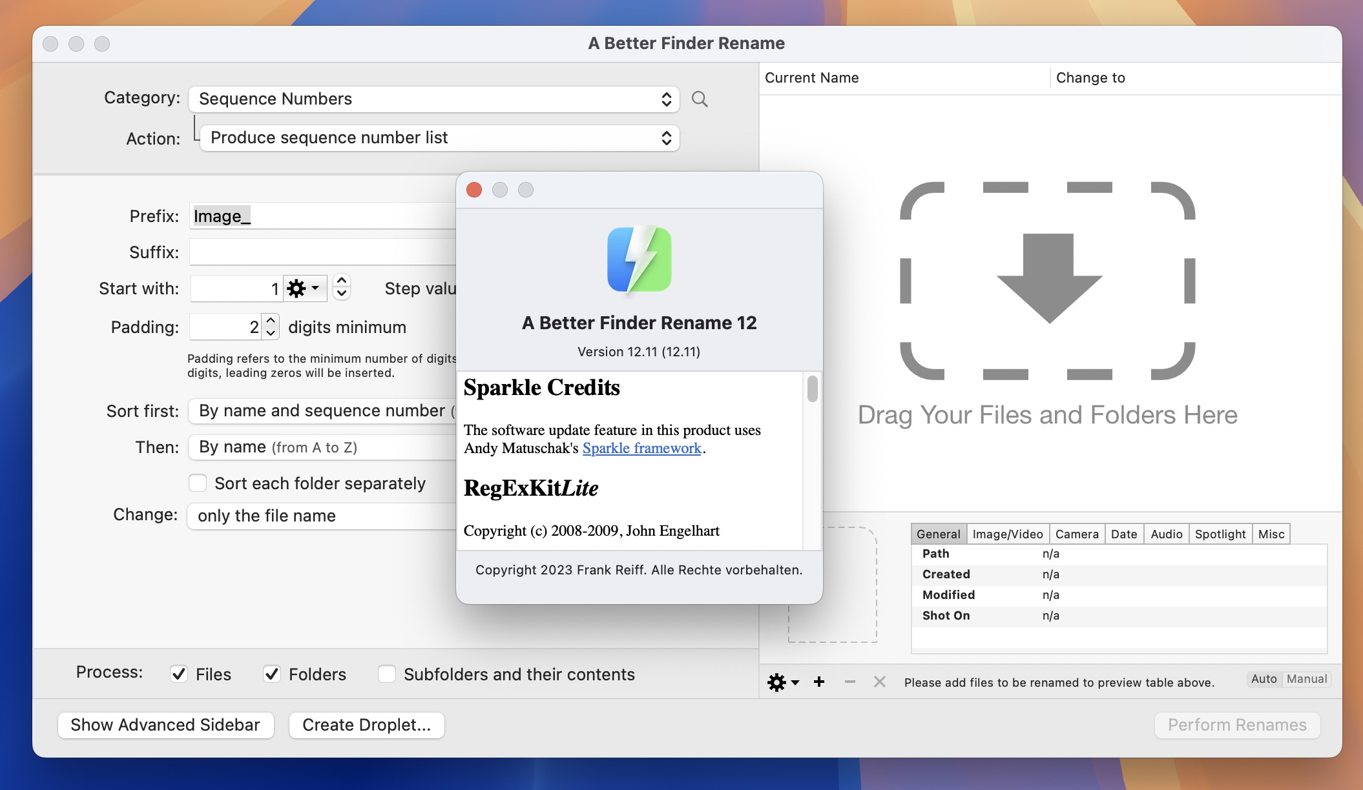This screenshot has width=1363, height=790.
Task: Click the X icon to clear the list
Action: (x=880, y=682)
